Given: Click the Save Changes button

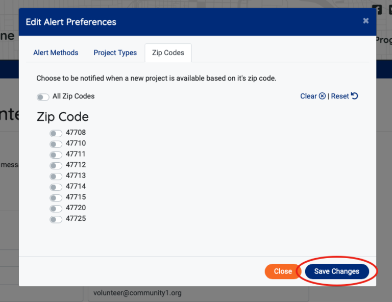Looking at the screenshot, I should [336, 271].
